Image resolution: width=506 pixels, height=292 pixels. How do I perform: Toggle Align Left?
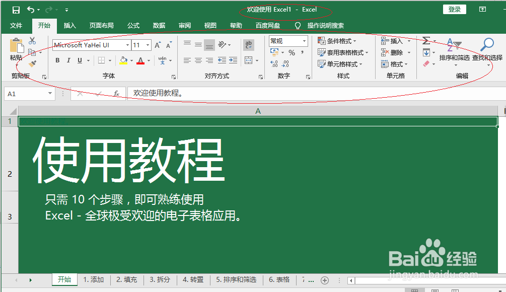(x=187, y=60)
